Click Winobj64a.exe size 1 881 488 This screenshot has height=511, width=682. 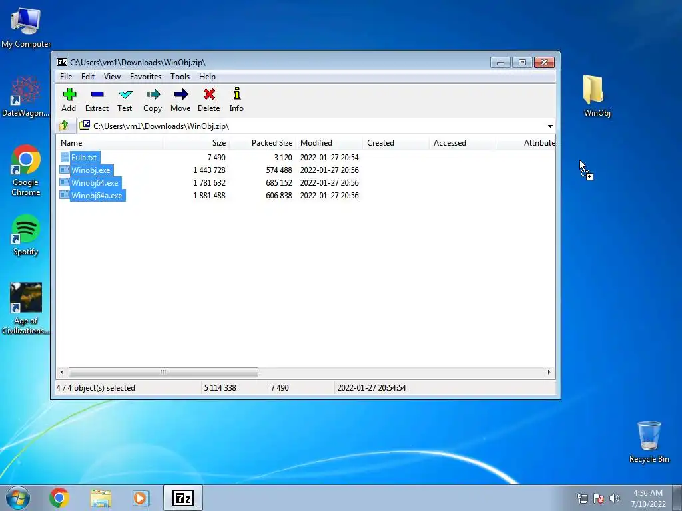click(209, 195)
